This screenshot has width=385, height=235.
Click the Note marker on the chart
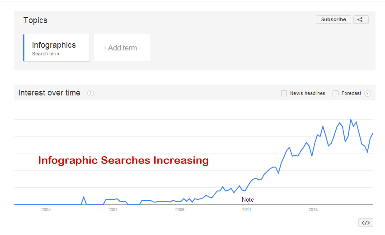(248, 199)
